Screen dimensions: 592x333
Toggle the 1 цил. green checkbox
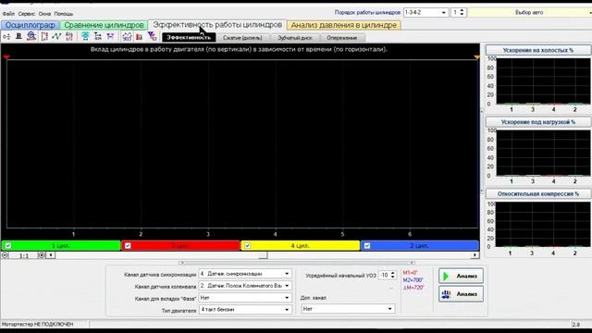(x=8, y=246)
